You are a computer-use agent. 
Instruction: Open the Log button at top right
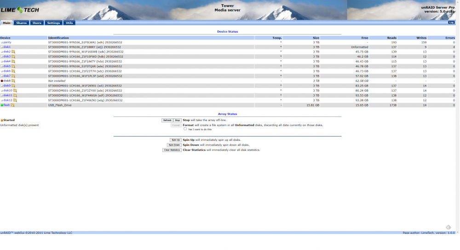pos(451,23)
